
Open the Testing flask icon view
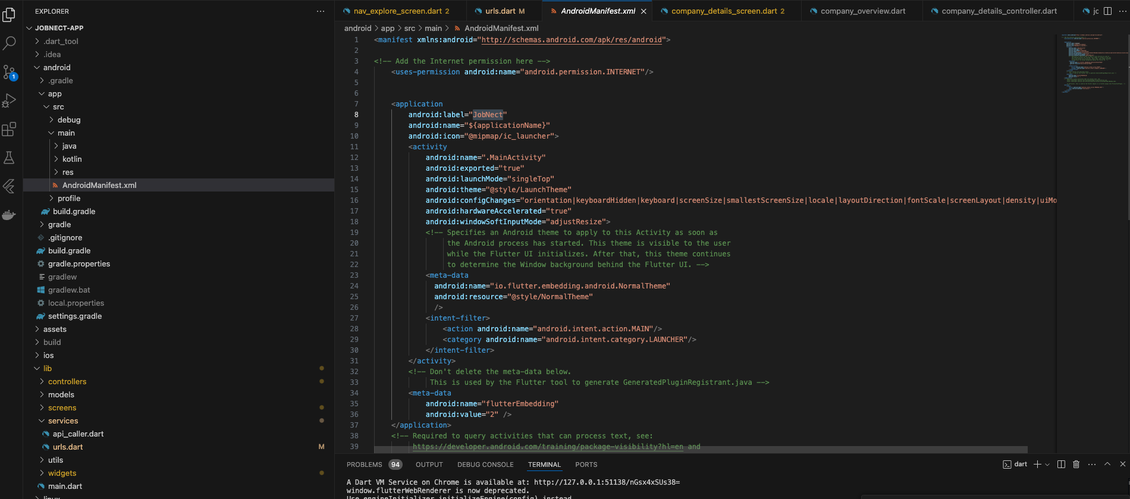point(10,158)
